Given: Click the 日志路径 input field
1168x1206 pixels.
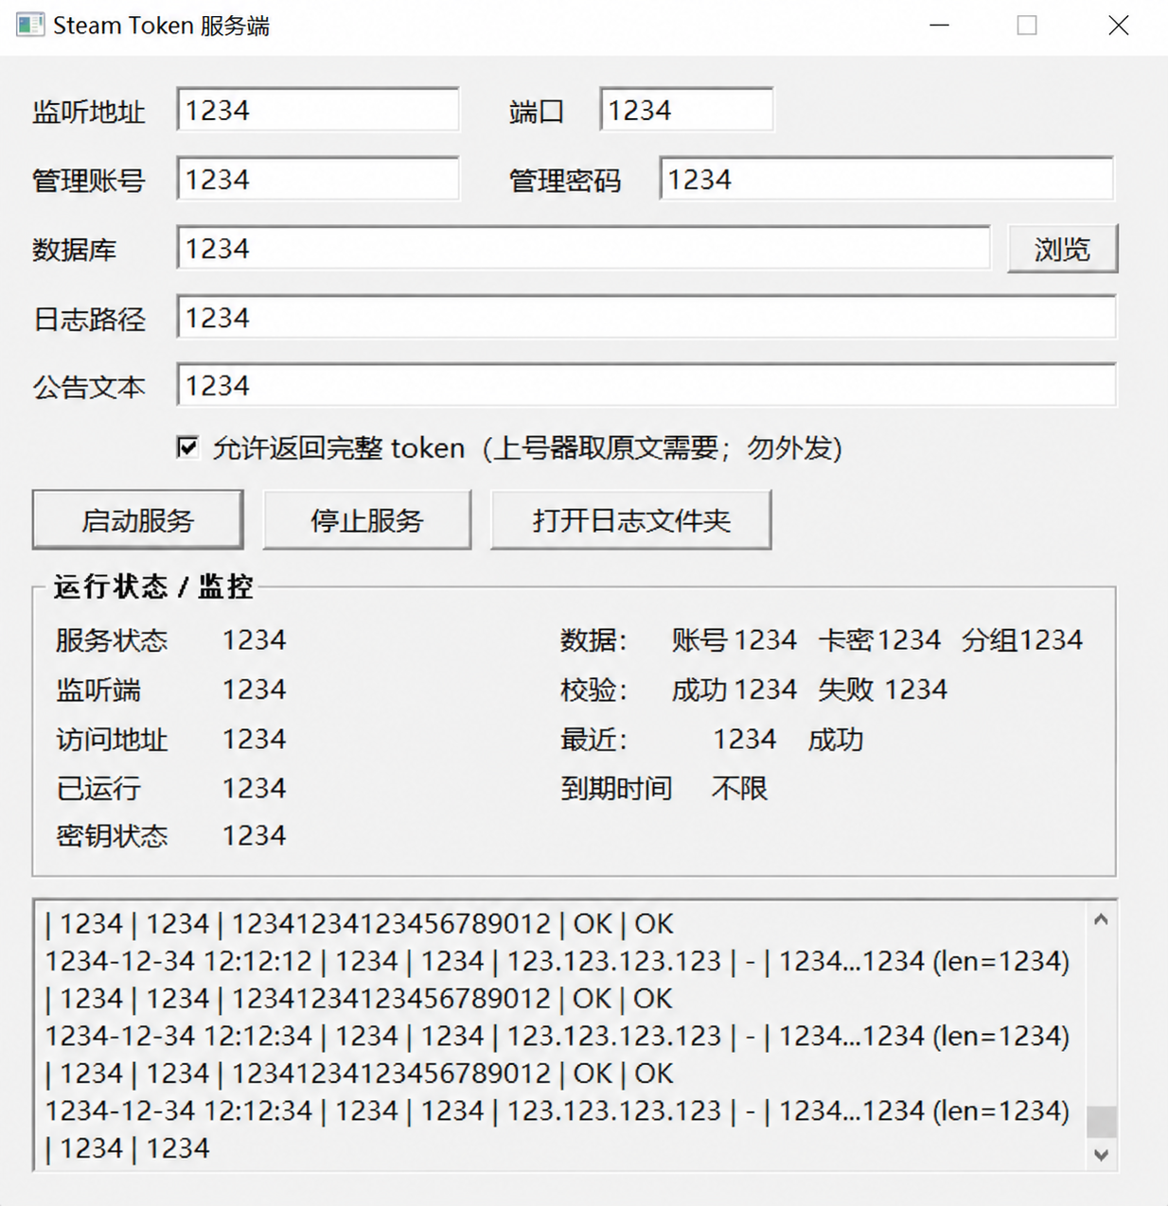Looking at the screenshot, I should pyautogui.click(x=646, y=317).
